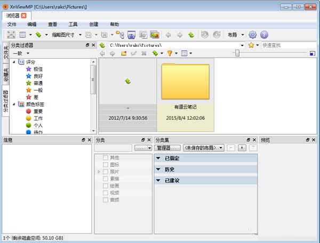
Task: Click the filter funnel icon in the browser toolbar
Action: (170, 53)
